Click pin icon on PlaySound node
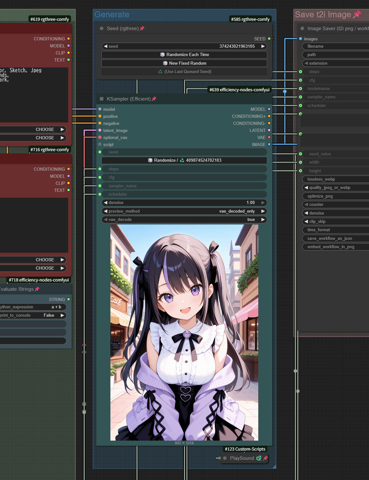Screen dimensions: 369x480 pos(265,458)
